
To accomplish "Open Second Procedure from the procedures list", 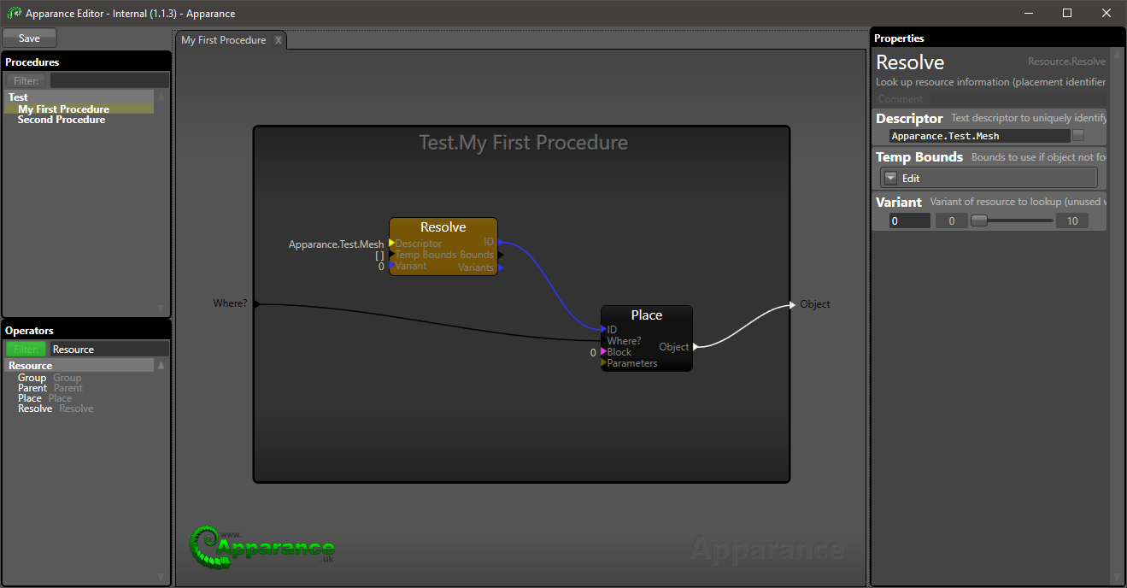I will pyautogui.click(x=62, y=121).
